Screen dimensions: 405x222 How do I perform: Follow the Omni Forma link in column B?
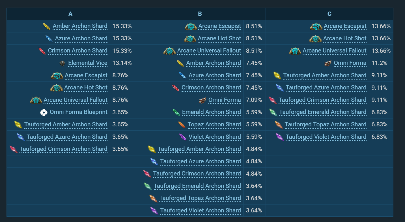coord(225,100)
